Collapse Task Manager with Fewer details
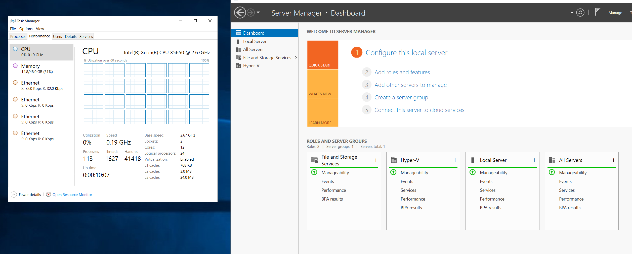 click(x=26, y=195)
